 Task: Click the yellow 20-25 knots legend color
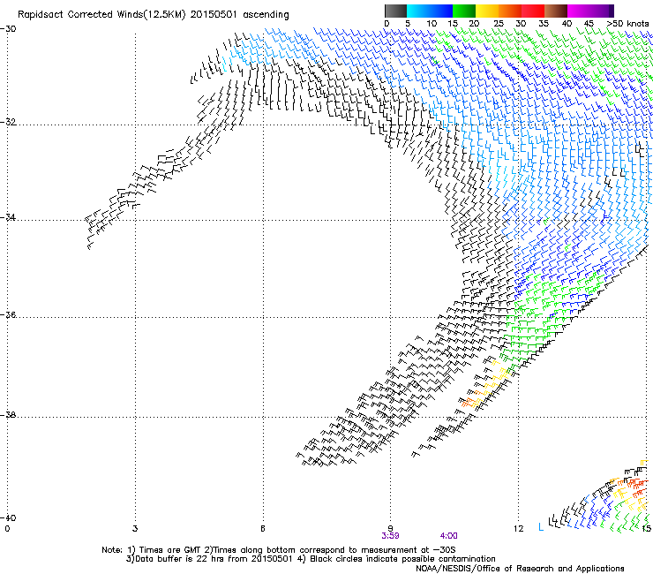(x=487, y=11)
